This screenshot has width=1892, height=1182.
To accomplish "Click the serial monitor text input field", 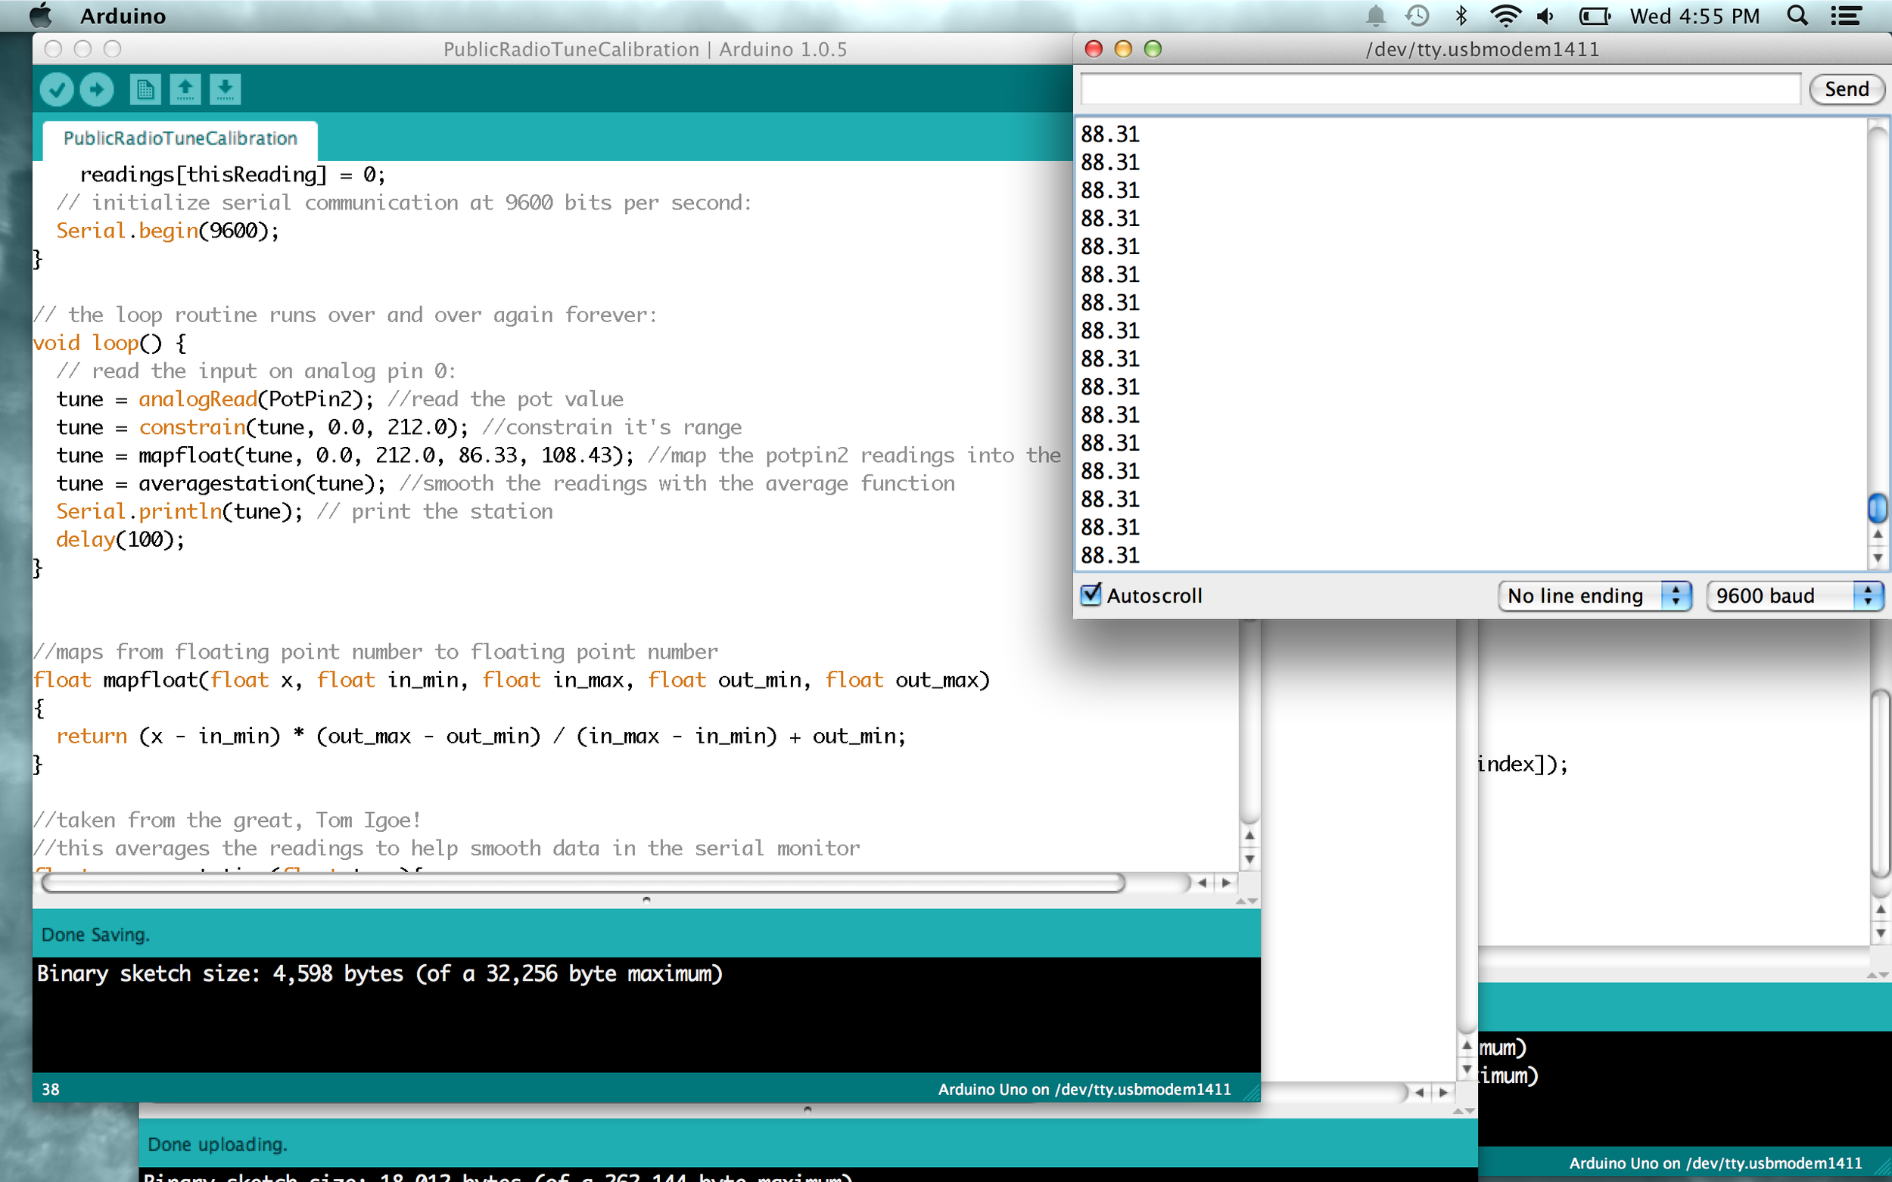I will [1439, 89].
